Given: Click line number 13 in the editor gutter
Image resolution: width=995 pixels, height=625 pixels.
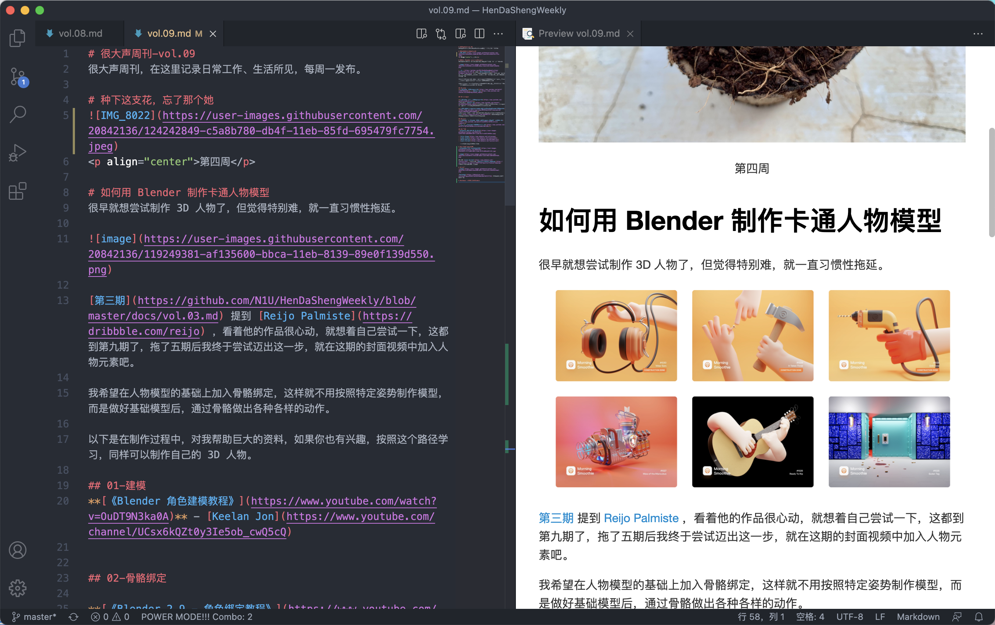Looking at the screenshot, I should click(x=63, y=300).
